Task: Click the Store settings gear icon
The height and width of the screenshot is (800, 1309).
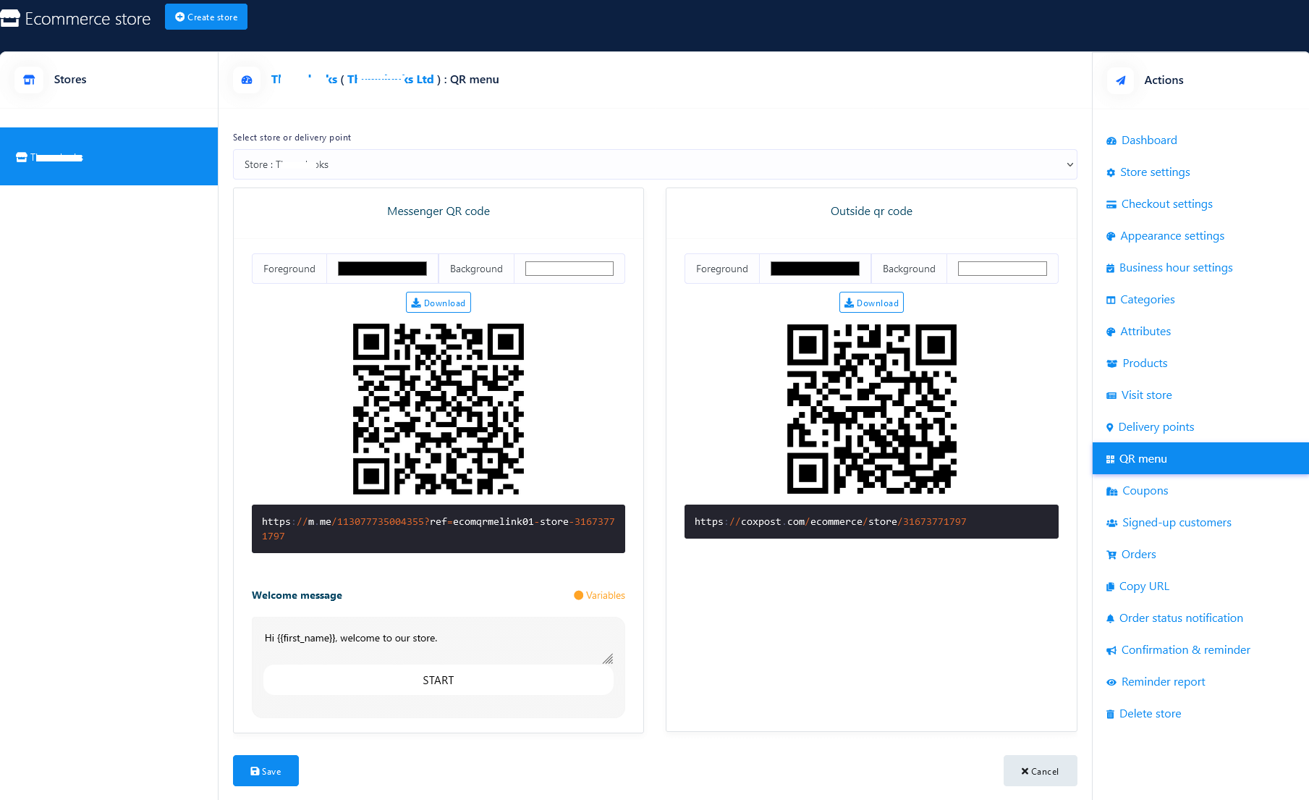Action: point(1111,173)
